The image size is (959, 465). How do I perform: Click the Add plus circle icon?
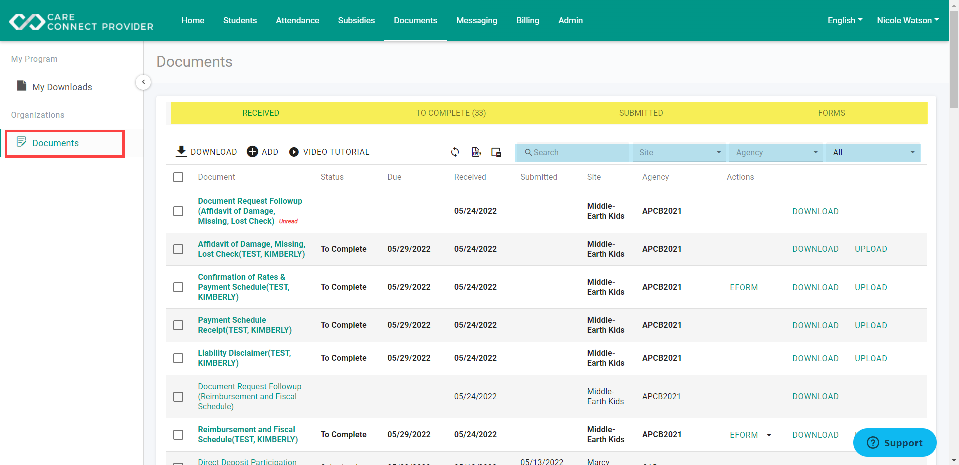coord(253,151)
